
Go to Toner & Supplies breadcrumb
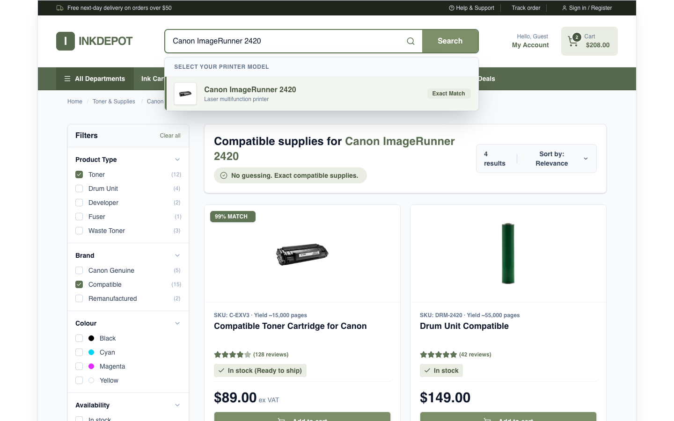coord(114,102)
